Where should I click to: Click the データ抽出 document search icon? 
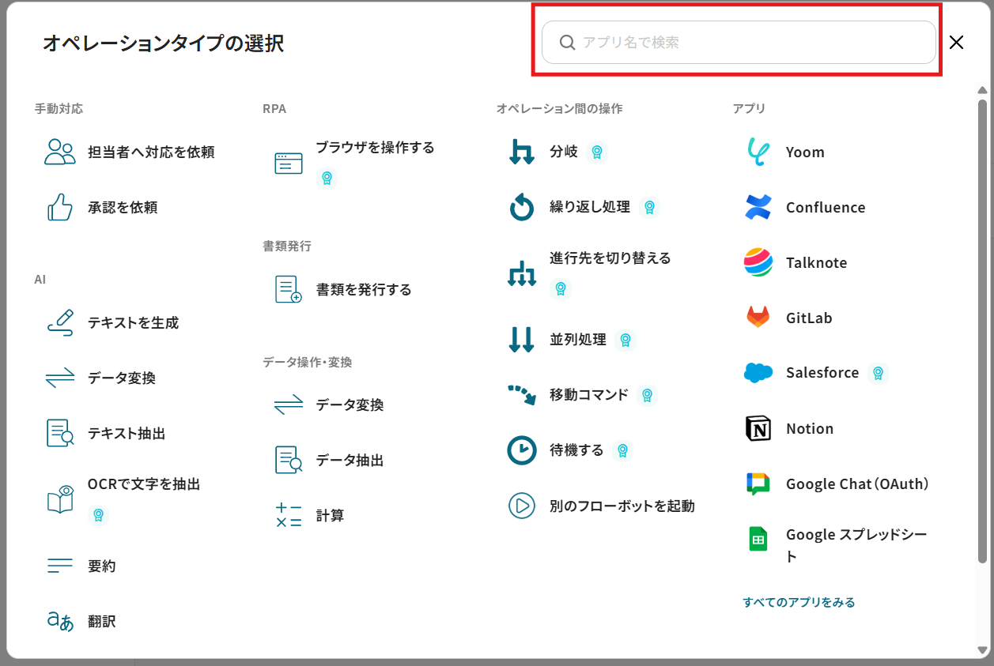(x=289, y=460)
